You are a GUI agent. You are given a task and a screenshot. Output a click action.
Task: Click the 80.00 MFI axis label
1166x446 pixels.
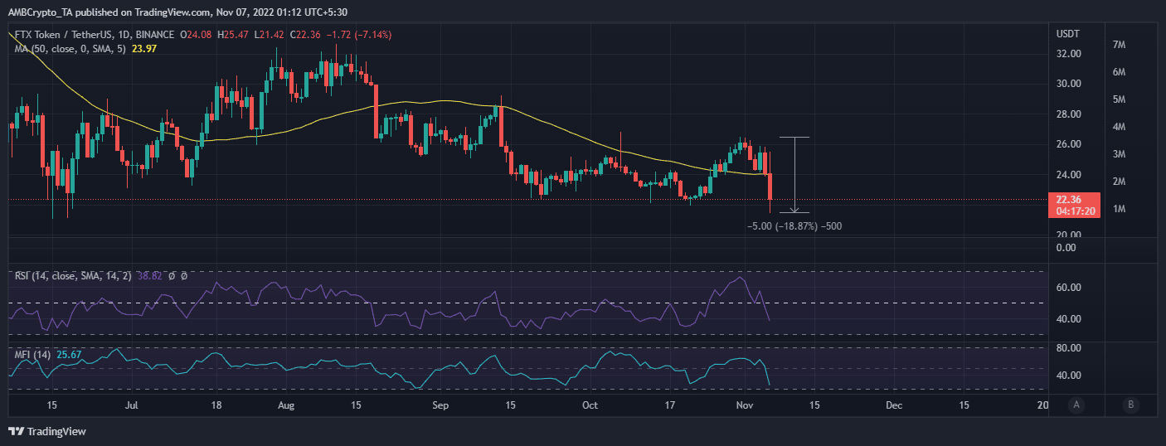1068,347
